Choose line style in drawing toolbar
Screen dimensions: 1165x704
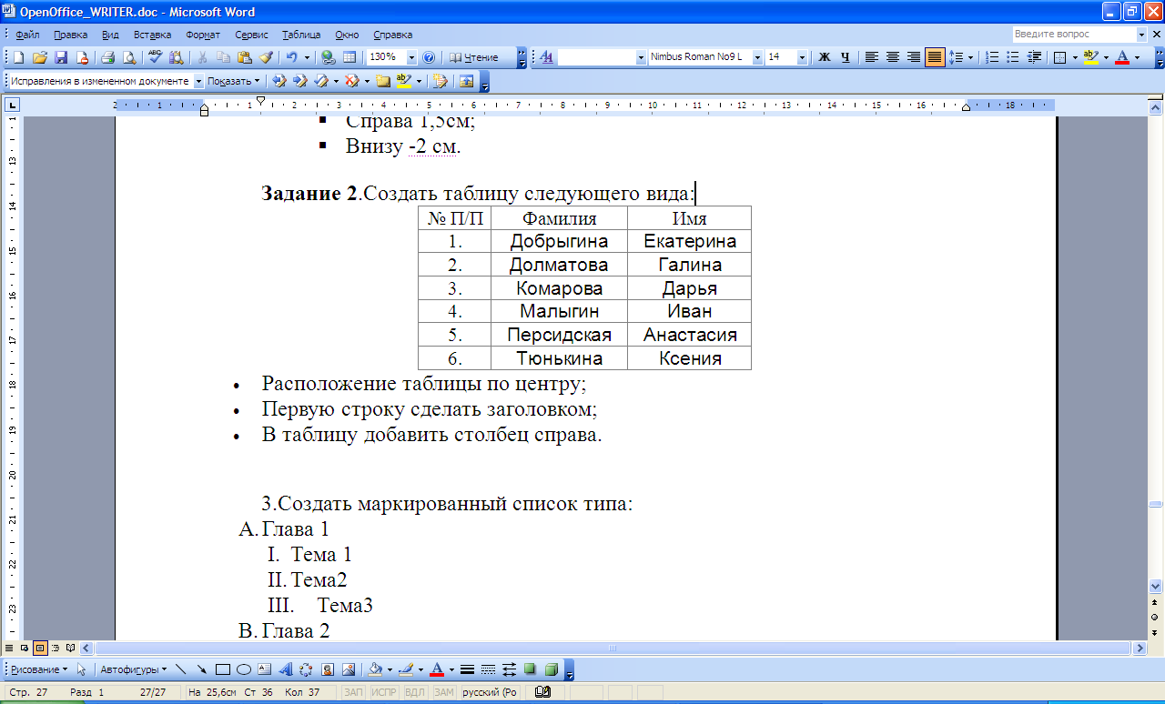[467, 669]
